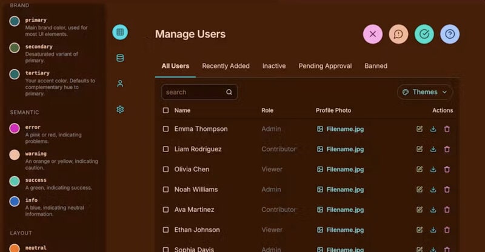The image size is (485, 252).
Task: Check the Ava Martinez row checkbox
Action: [x=166, y=210]
